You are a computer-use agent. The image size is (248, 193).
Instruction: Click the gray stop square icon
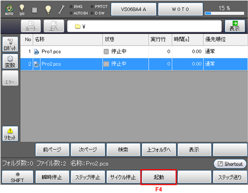[x=35, y=10]
